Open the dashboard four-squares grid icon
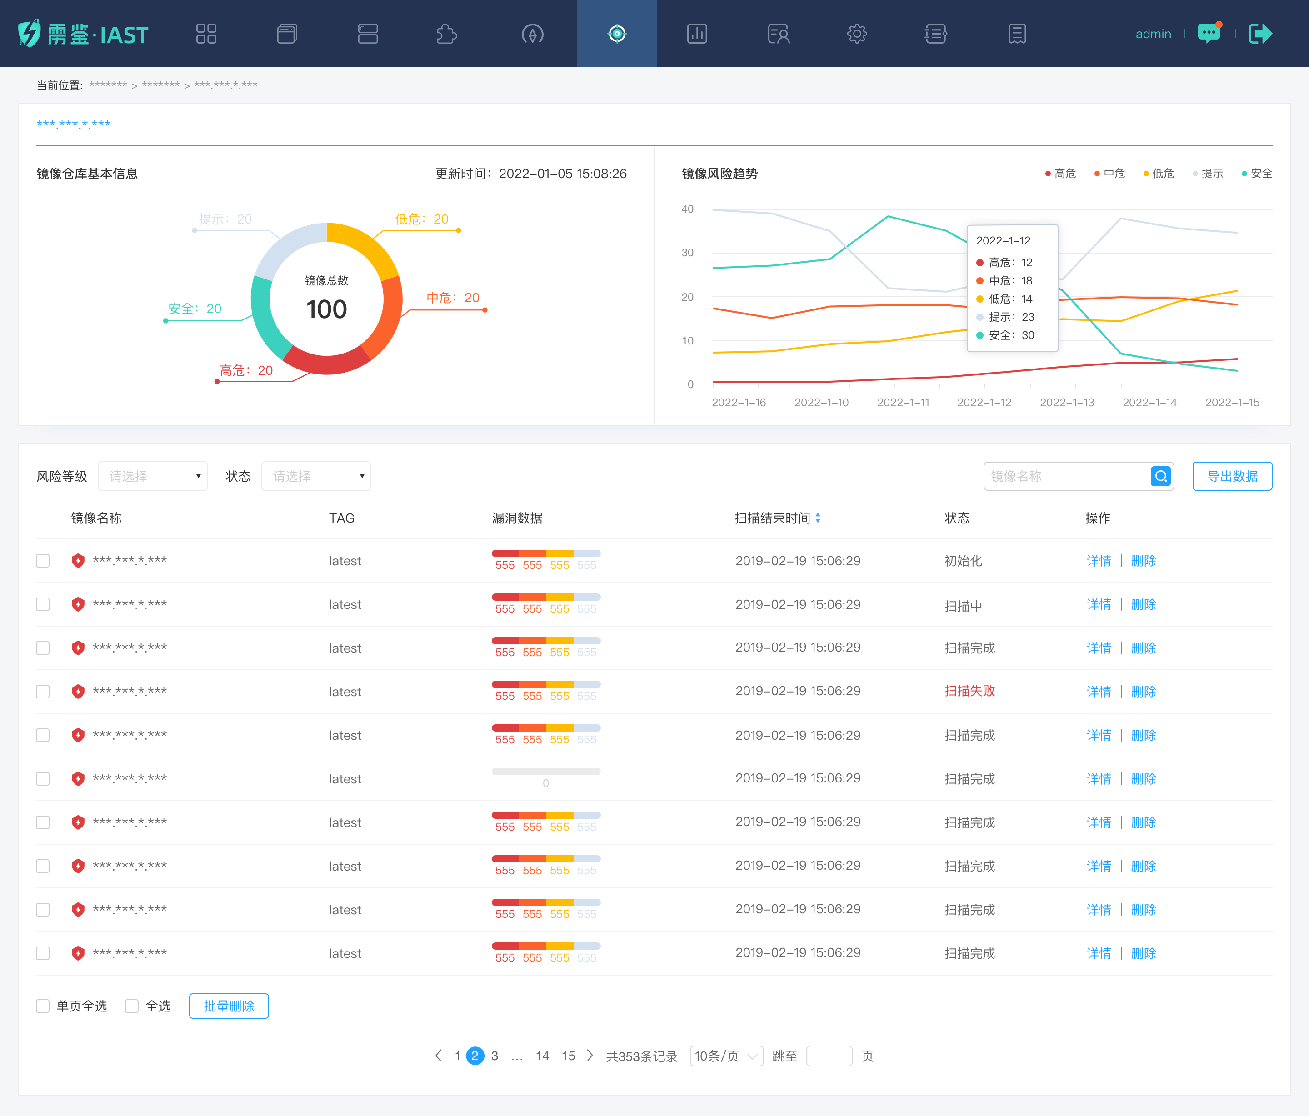 tap(206, 34)
